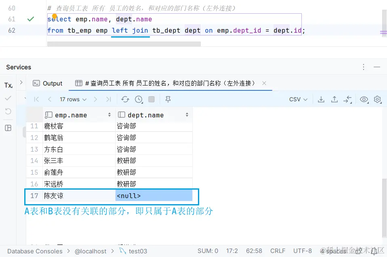Viewport: 387px width, 257px height.
Task: Click result grid vertical scrollbar
Action: click(384, 208)
